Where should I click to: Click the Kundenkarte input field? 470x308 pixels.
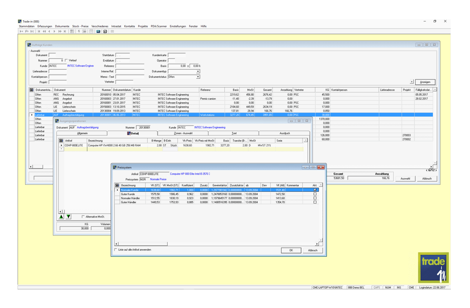click(177, 55)
